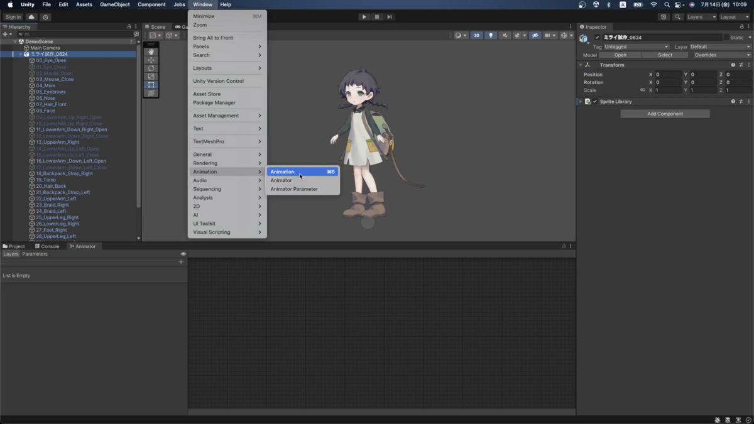Toggle scene lighting bulb icon
The width and height of the screenshot is (754, 424).
(491, 35)
